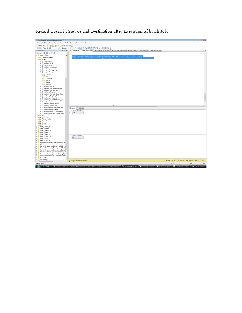Expand the System Tables folder
The image size is (242, 313).
pos(40,61)
